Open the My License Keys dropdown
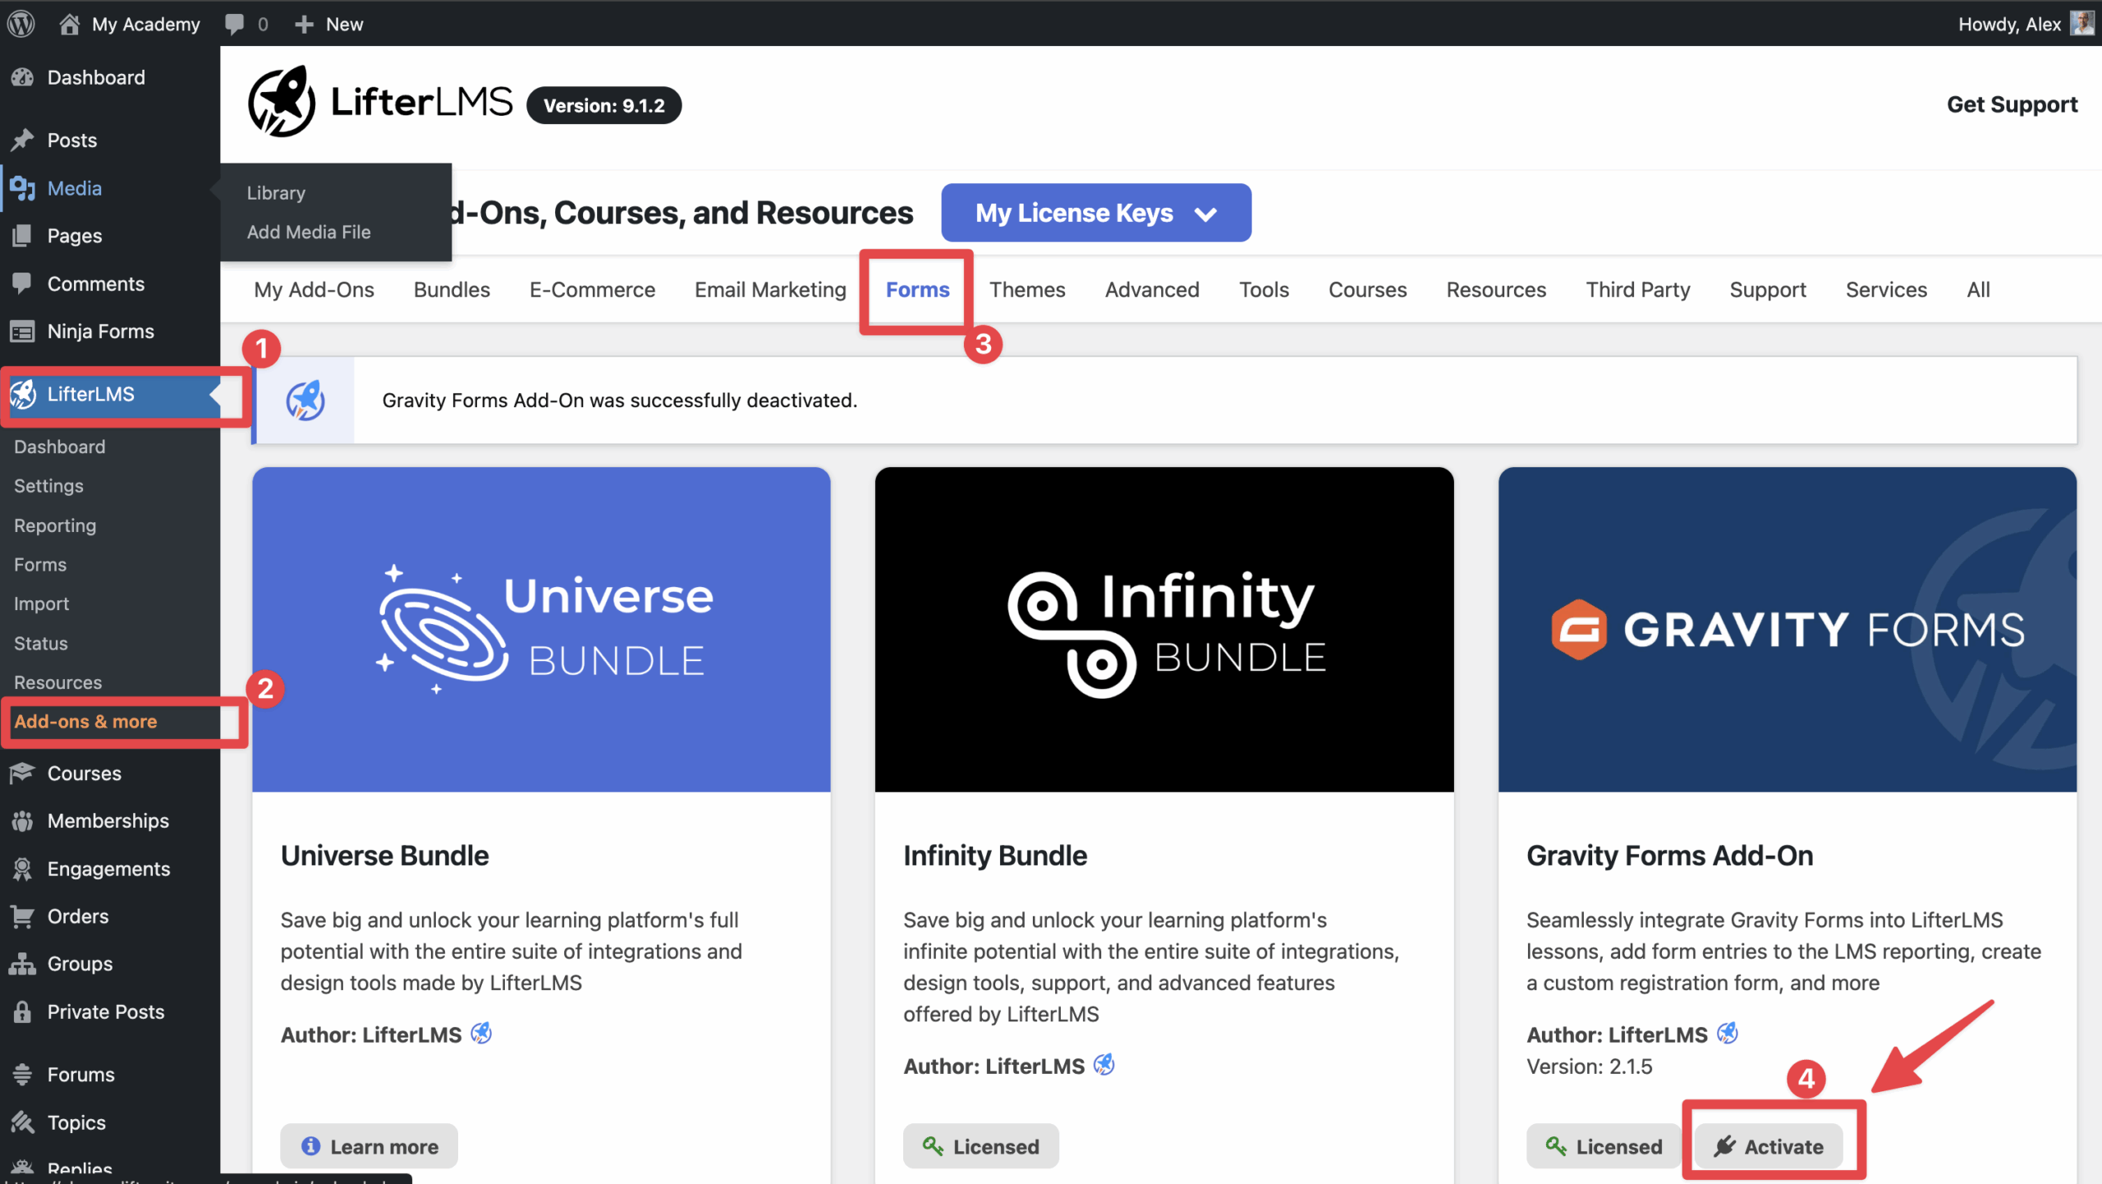 coord(1095,213)
